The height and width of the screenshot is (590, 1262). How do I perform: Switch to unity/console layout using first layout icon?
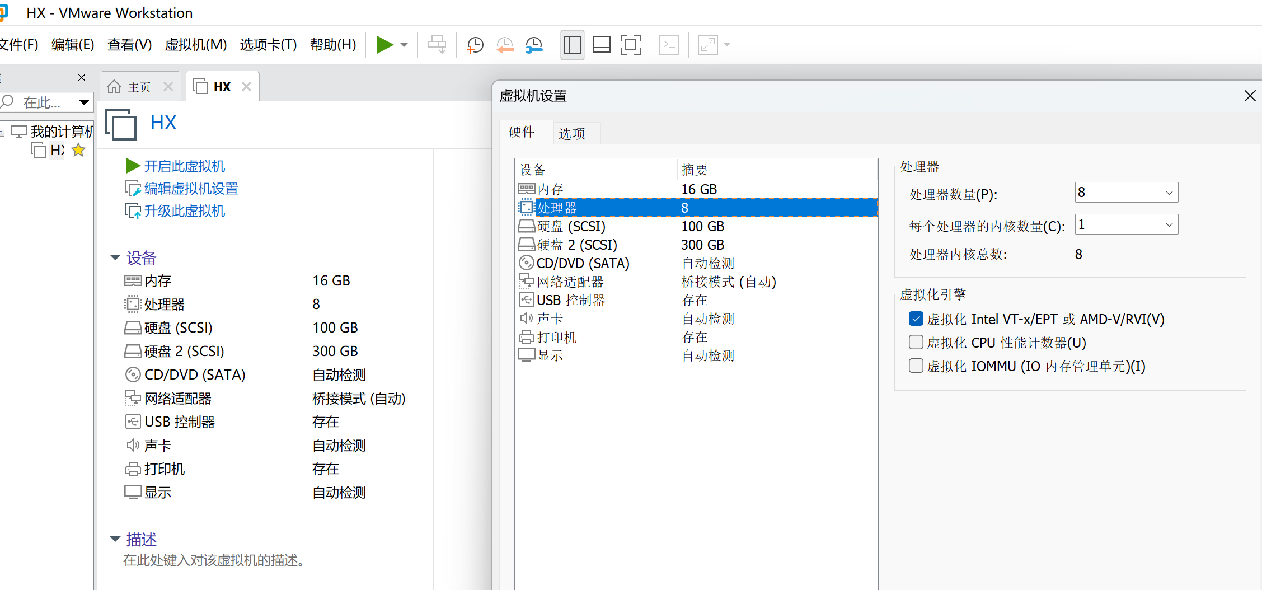[x=572, y=44]
